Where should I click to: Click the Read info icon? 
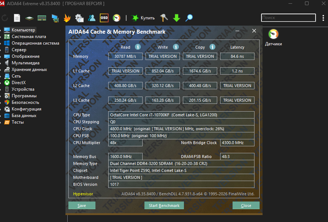137,47
